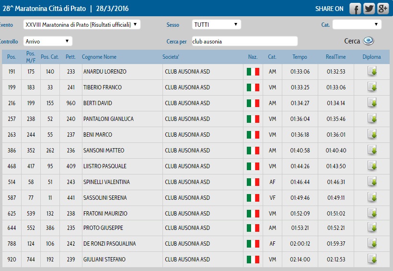Select name FRATONI MAURIZIO
The width and height of the screenshot is (393, 271).
(x=105, y=213)
